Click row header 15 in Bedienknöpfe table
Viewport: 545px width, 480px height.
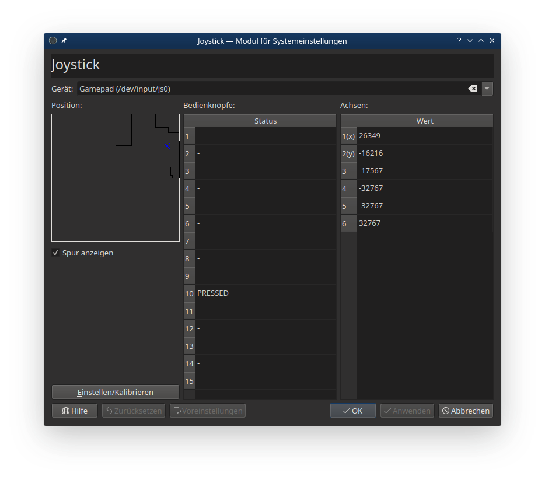click(189, 381)
